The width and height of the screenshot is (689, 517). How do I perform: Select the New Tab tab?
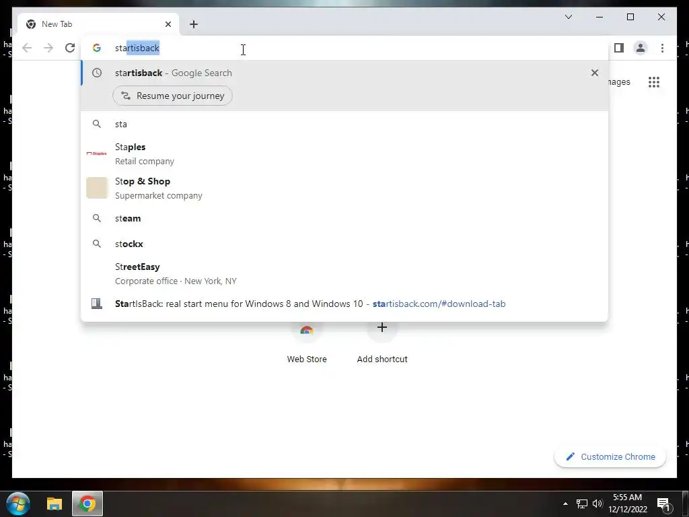coord(98,24)
